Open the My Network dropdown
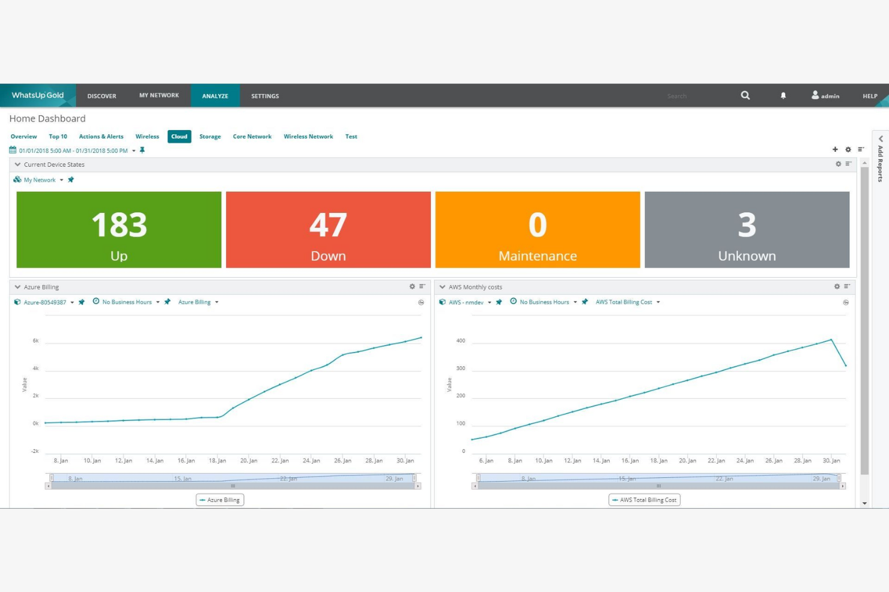889x592 pixels. 61,180
